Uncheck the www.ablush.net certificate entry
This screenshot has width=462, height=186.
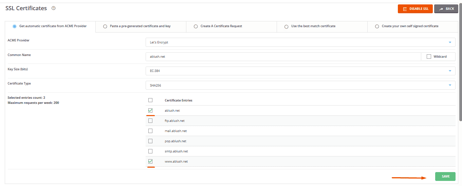point(150,161)
